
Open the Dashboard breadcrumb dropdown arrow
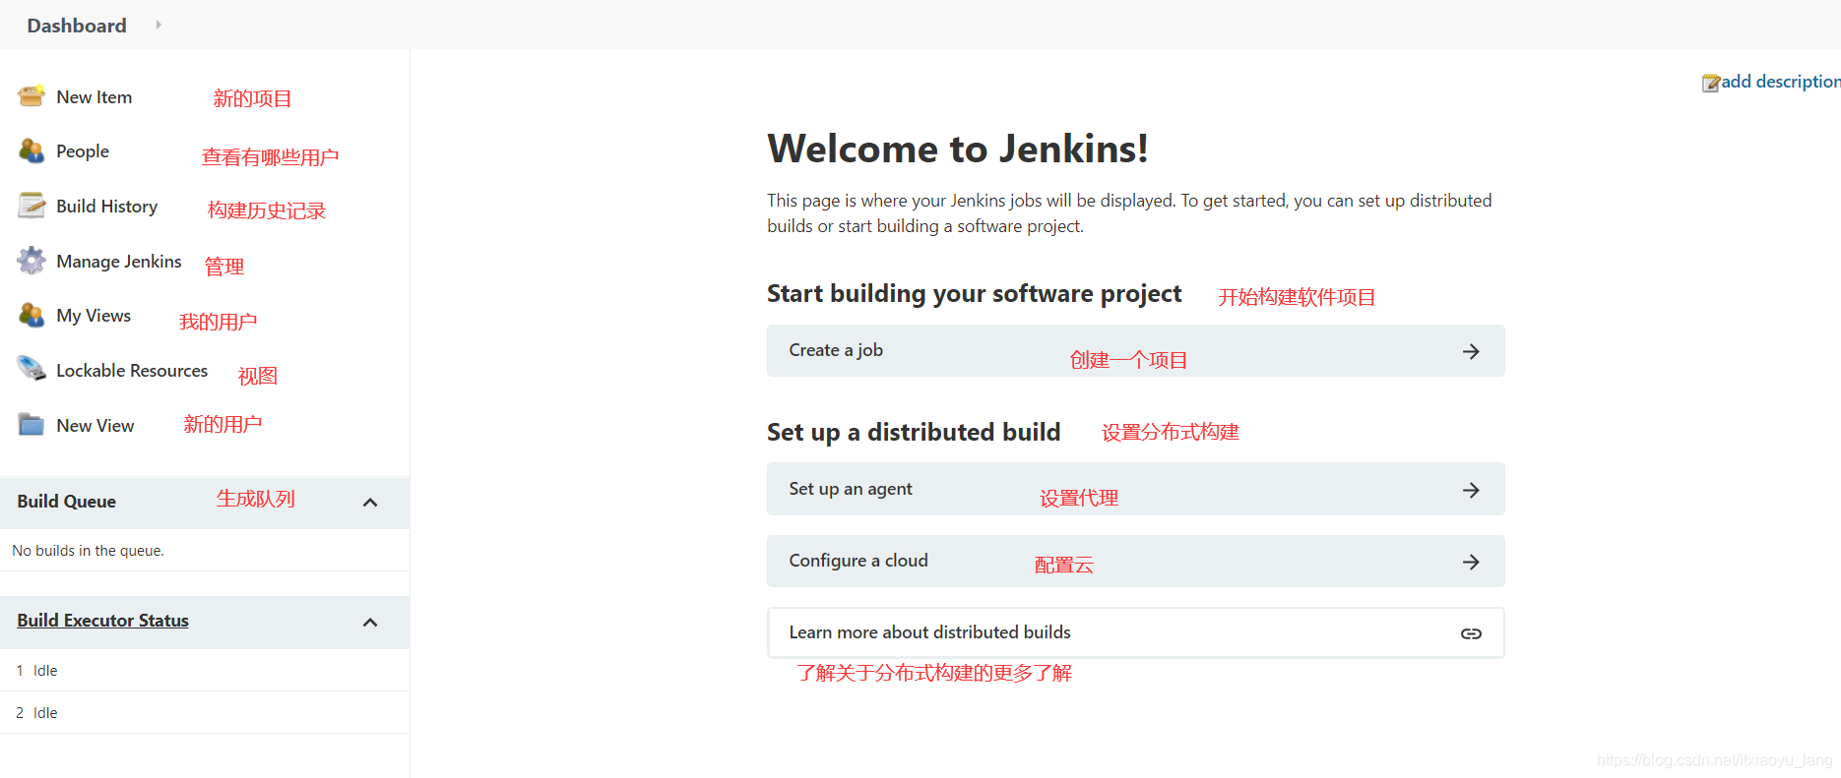[158, 25]
